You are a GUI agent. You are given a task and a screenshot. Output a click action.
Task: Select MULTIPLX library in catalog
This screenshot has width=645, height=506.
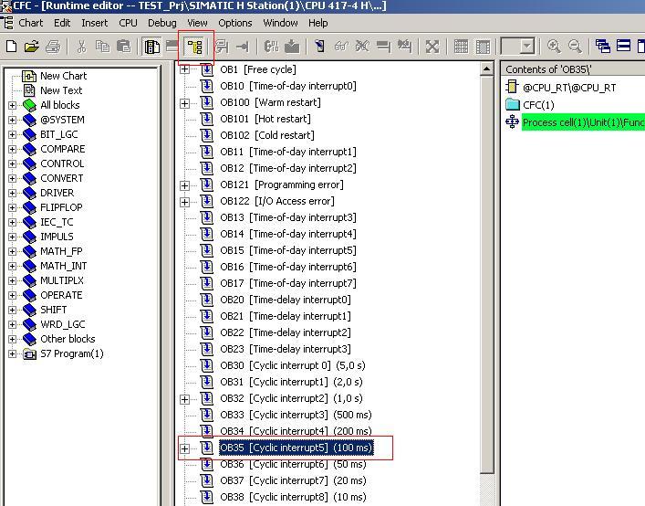pos(62,280)
